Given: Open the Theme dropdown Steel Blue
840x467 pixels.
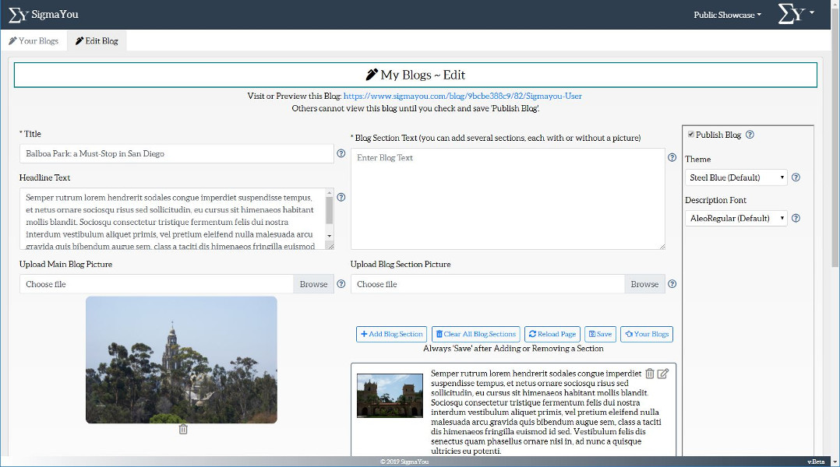Looking at the screenshot, I should pyautogui.click(x=736, y=177).
